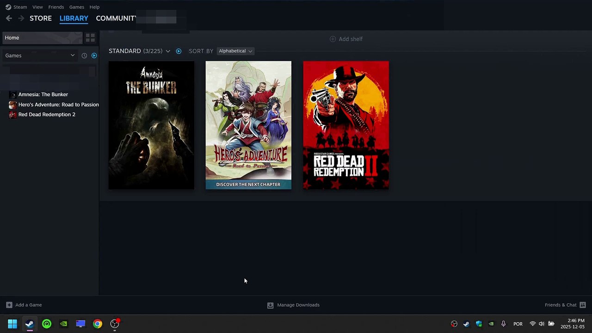Click the Steam taskbar icon

30,324
